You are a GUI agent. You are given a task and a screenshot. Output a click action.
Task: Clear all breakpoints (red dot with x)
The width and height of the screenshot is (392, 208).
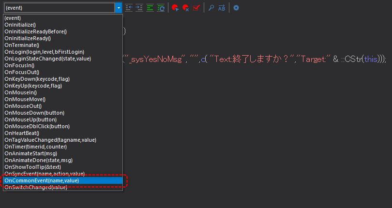coord(185,8)
